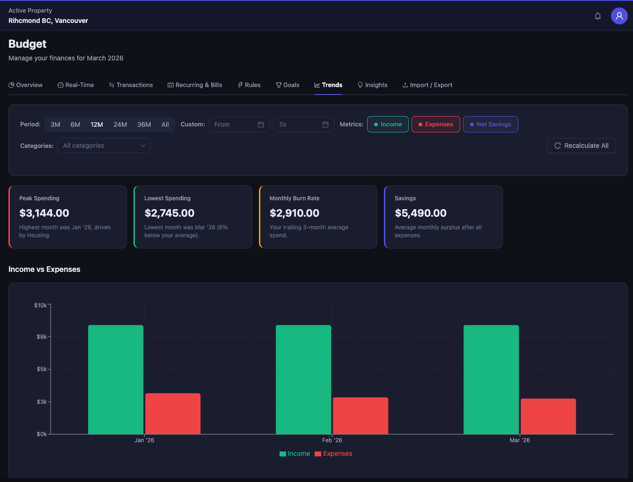Click the Mar '26 red expenses bar
633x482 pixels.
coord(548,416)
